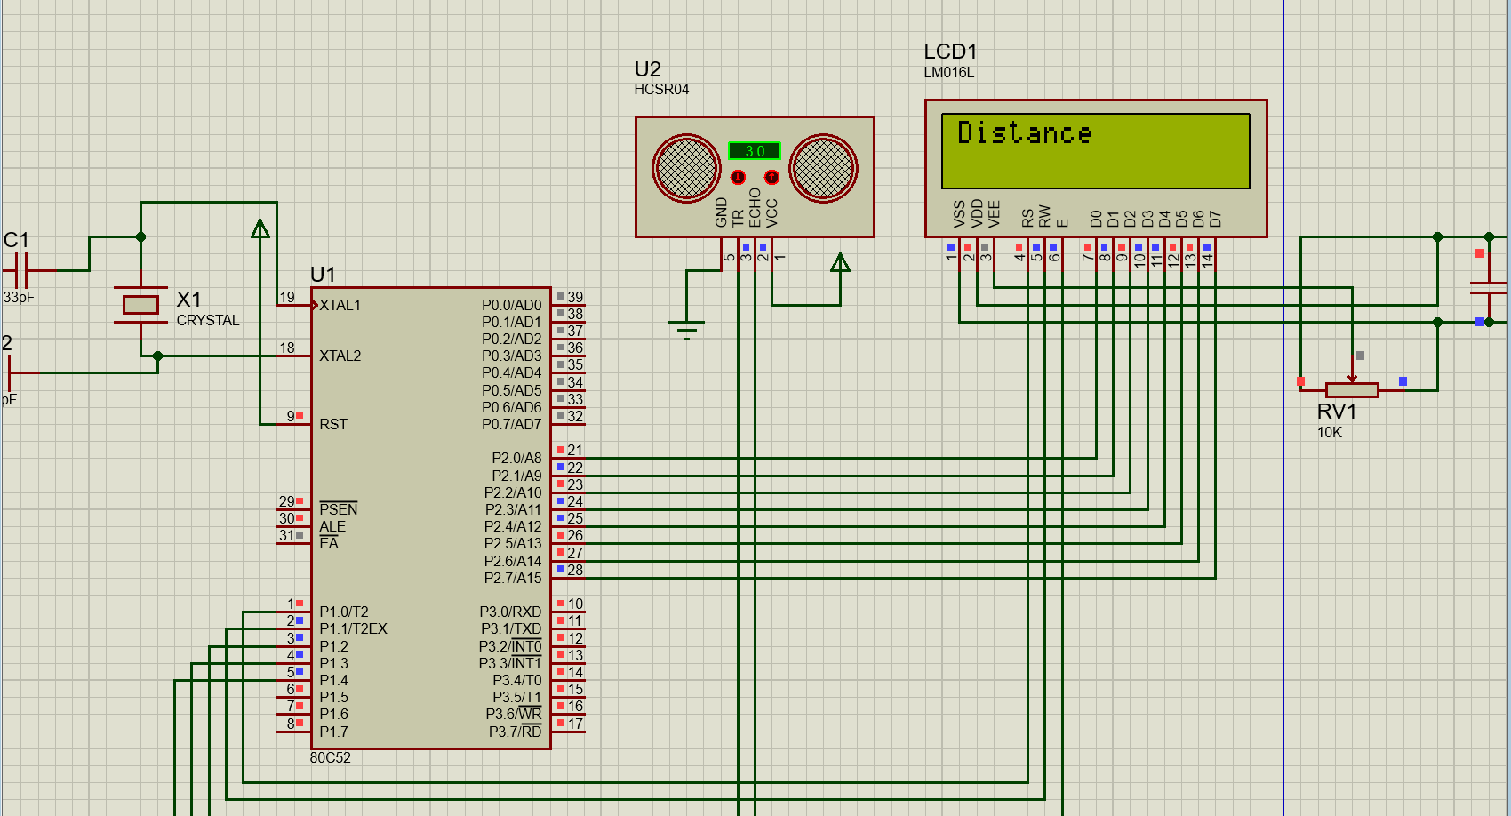Click the P3.0/RXD pin label
Viewport: 1511px width, 816px height.
(x=510, y=612)
